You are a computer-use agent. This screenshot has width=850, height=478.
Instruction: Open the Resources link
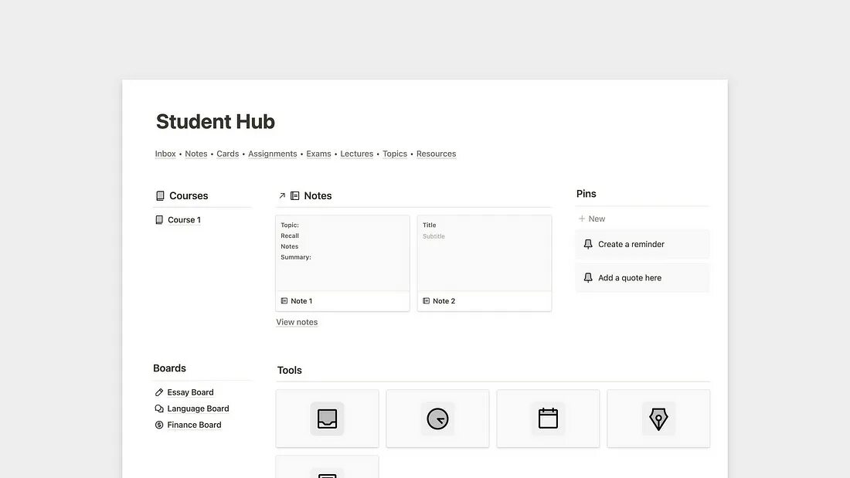437,154
